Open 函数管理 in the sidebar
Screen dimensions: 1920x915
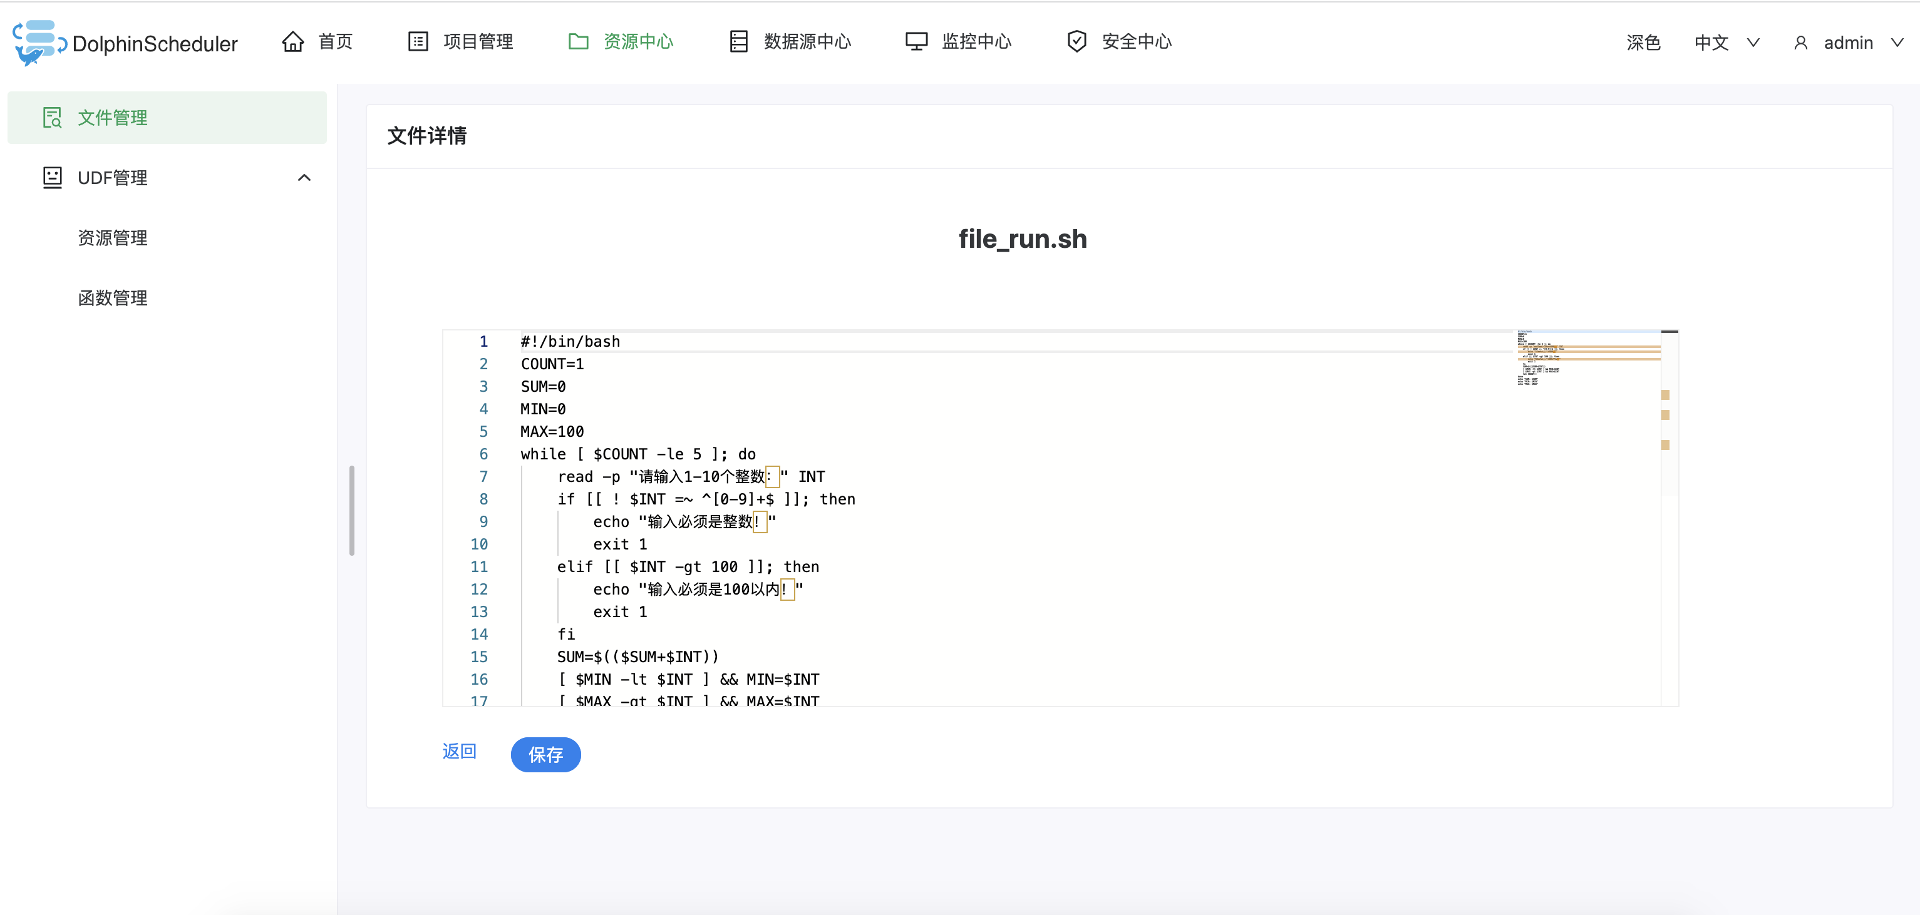coord(113,298)
